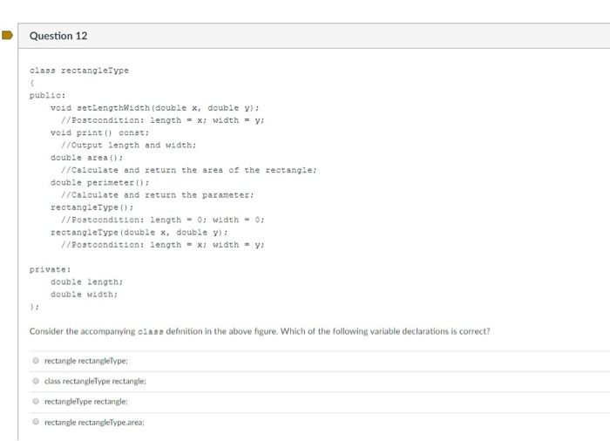
Task: Select radio 'class rectangleType rectangle;'
Action: (x=36, y=381)
